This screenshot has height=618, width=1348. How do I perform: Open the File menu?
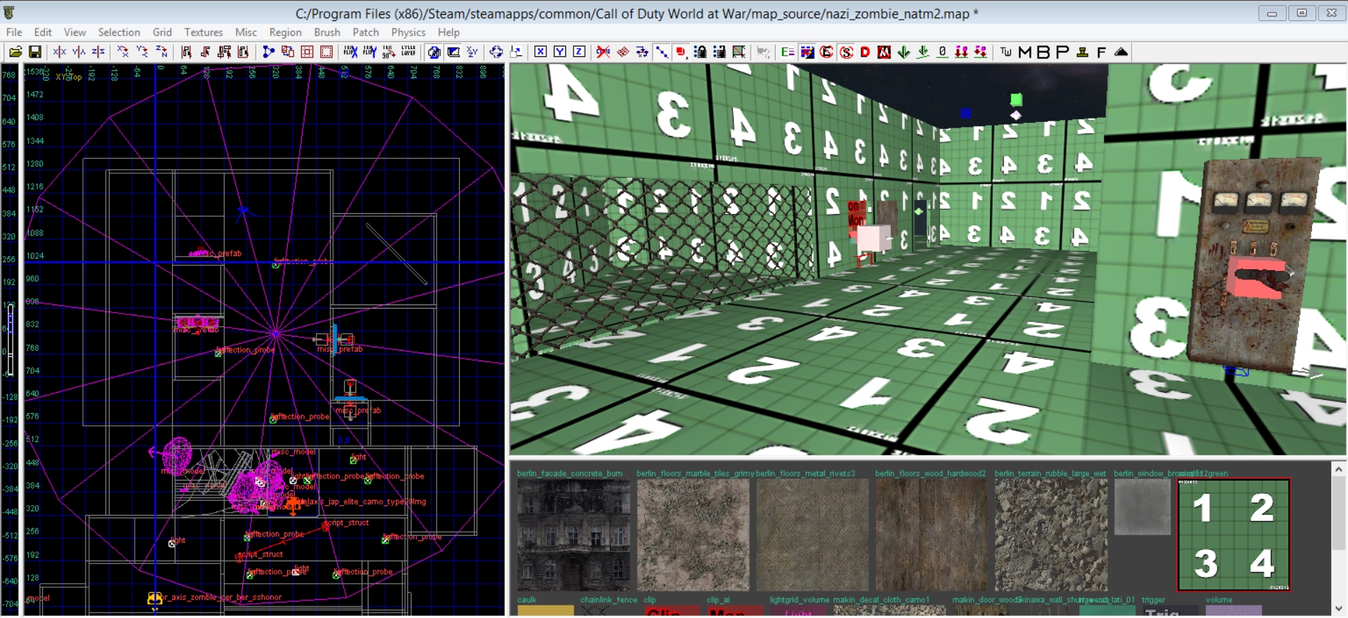coord(14,32)
